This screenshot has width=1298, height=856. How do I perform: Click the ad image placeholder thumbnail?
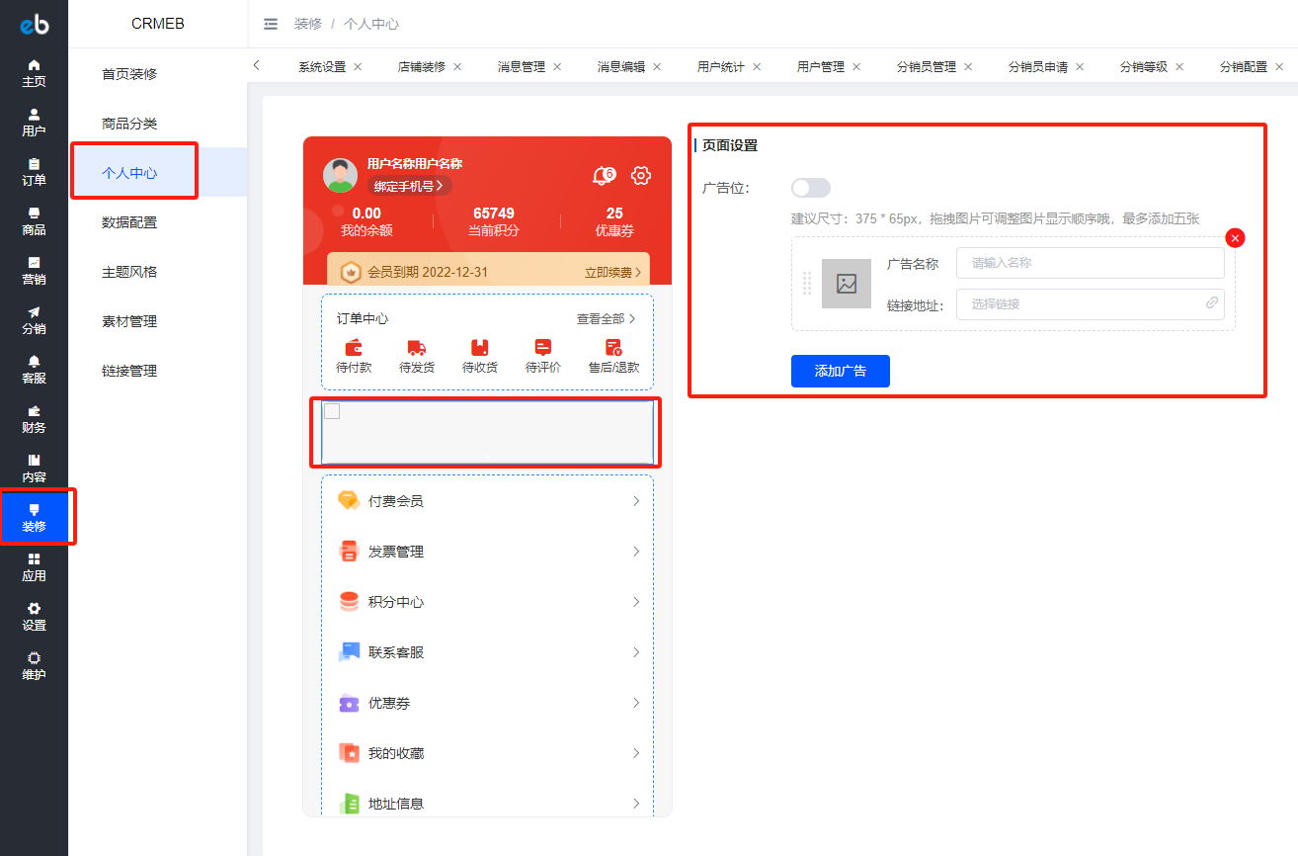point(847,284)
